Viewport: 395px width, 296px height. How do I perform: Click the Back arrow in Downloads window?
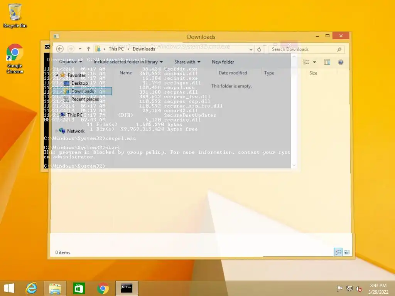click(x=60, y=49)
